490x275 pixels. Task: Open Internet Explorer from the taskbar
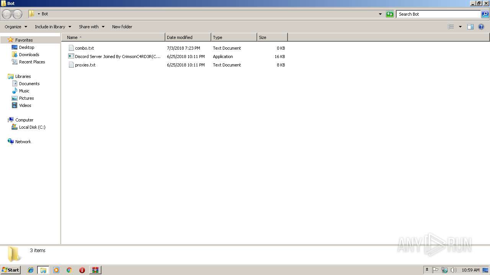(x=31, y=270)
